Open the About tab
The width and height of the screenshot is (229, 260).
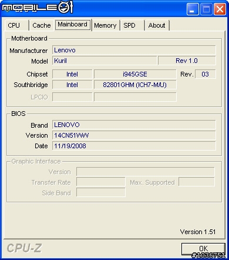157,25
